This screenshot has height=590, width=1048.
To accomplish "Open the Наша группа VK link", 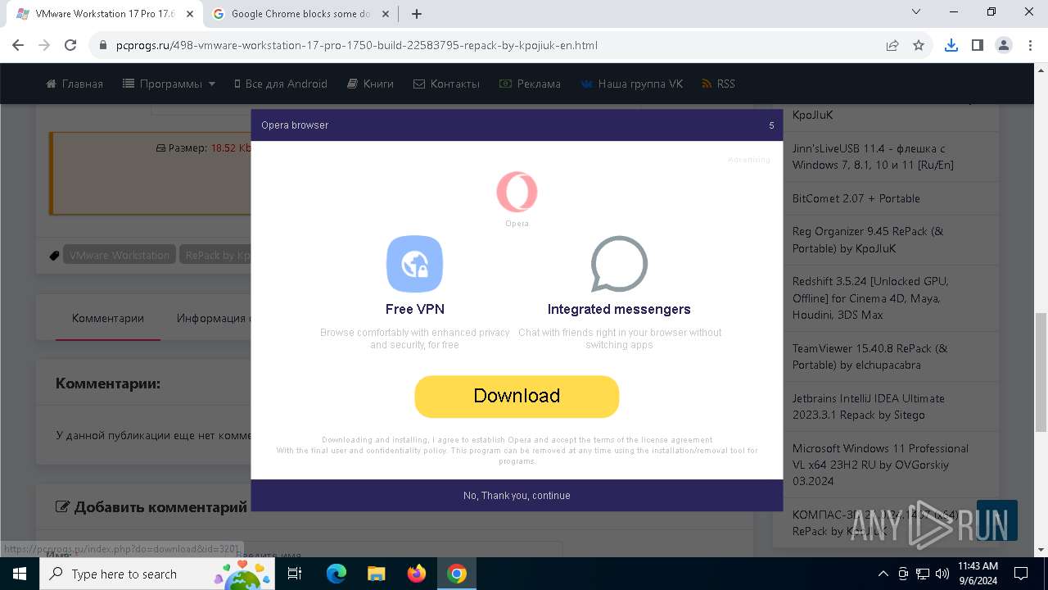I will pyautogui.click(x=631, y=84).
